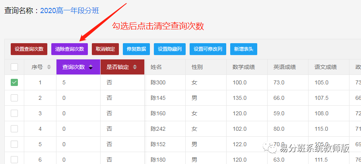The image size is (361, 164).
Task: Click English score 66.0 for 陈145
Action: (x=279, y=98)
